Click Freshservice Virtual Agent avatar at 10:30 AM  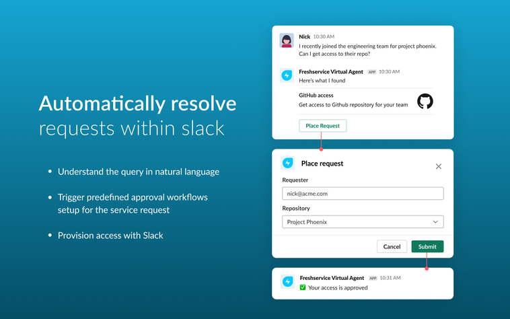287,75
